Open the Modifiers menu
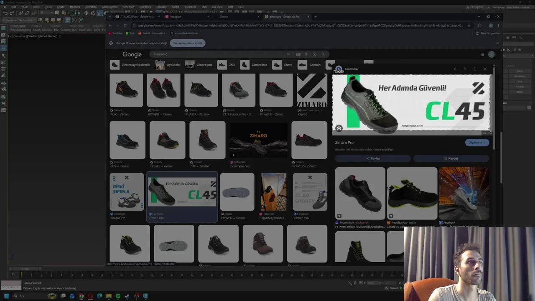This screenshot has width=535, height=301. [75, 7]
